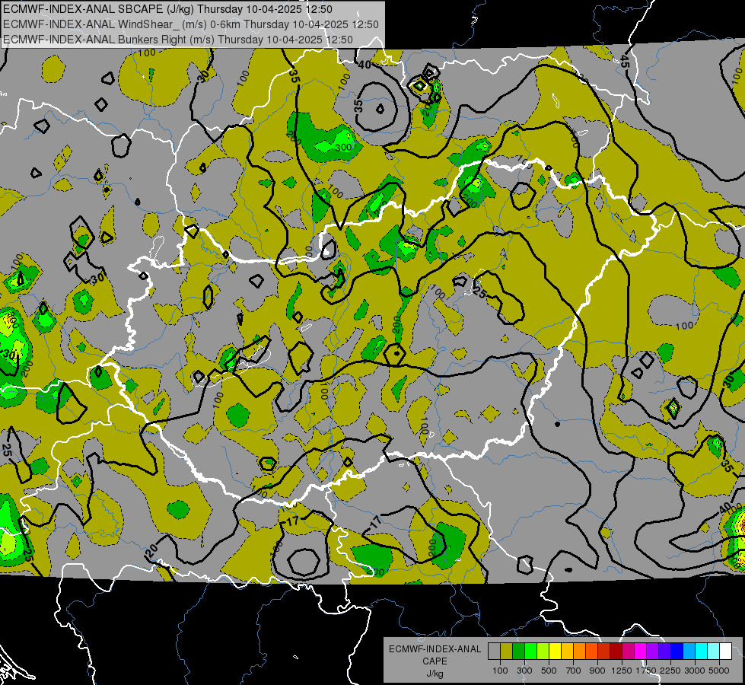Click the 700 legend value
Image resolution: width=745 pixels, height=685 pixels.
click(574, 671)
